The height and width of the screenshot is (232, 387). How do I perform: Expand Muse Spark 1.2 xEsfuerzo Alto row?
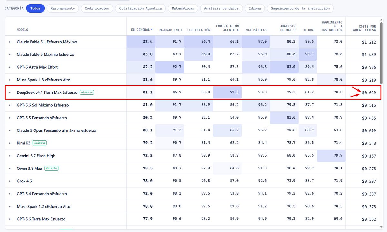click(x=10, y=207)
